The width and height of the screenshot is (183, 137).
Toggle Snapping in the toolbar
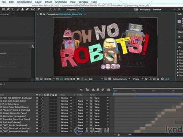[x=71, y=9]
